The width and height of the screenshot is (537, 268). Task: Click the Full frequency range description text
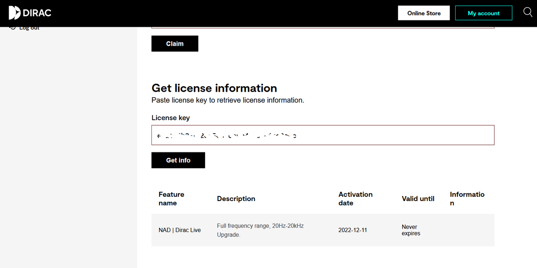point(260,230)
